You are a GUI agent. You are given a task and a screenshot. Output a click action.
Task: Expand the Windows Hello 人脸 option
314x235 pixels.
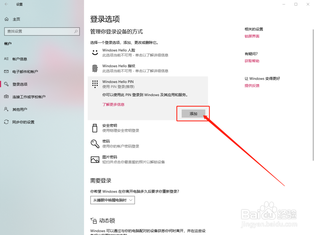tap(148, 52)
